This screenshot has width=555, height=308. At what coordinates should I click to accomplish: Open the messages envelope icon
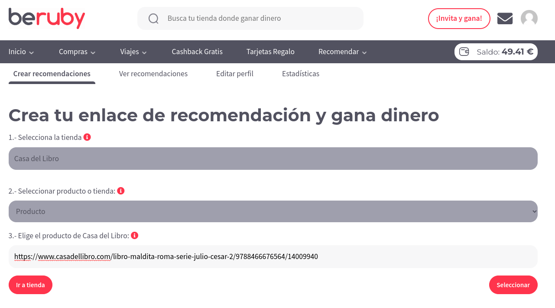click(505, 19)
